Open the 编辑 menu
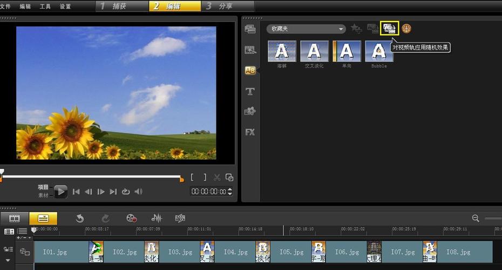This screenshot has height=270, width=502. tap(25, 6)
